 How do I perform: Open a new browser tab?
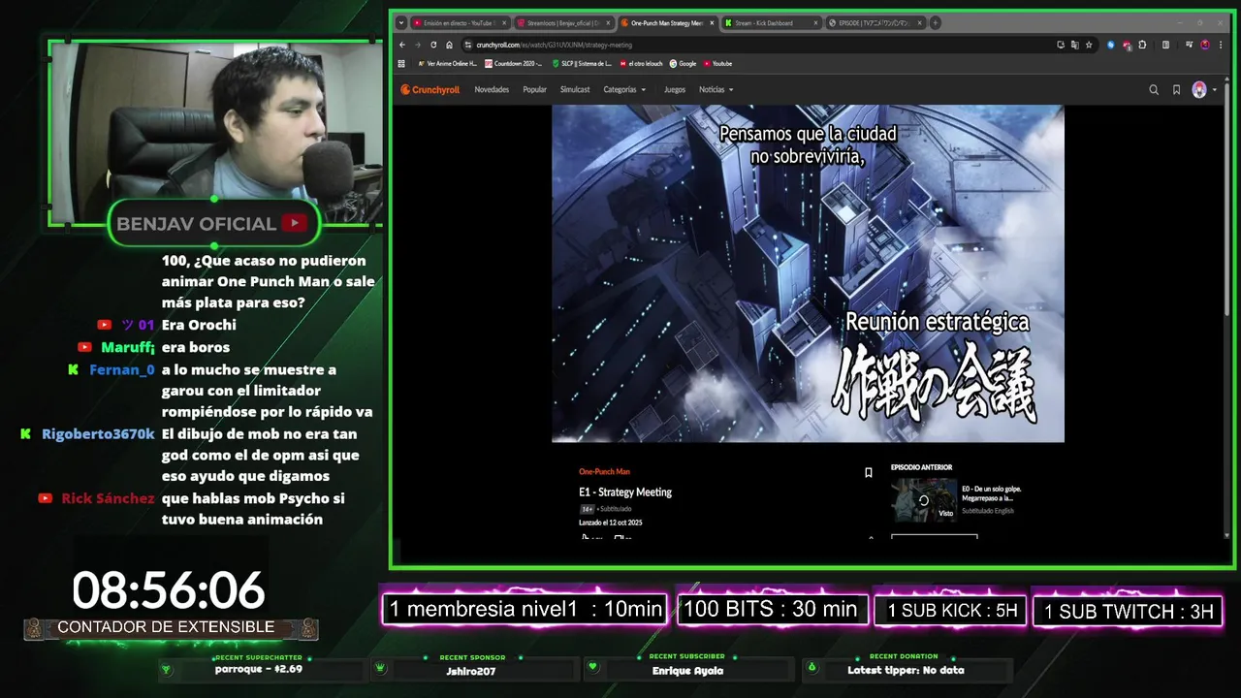click(x=935, y=22)
